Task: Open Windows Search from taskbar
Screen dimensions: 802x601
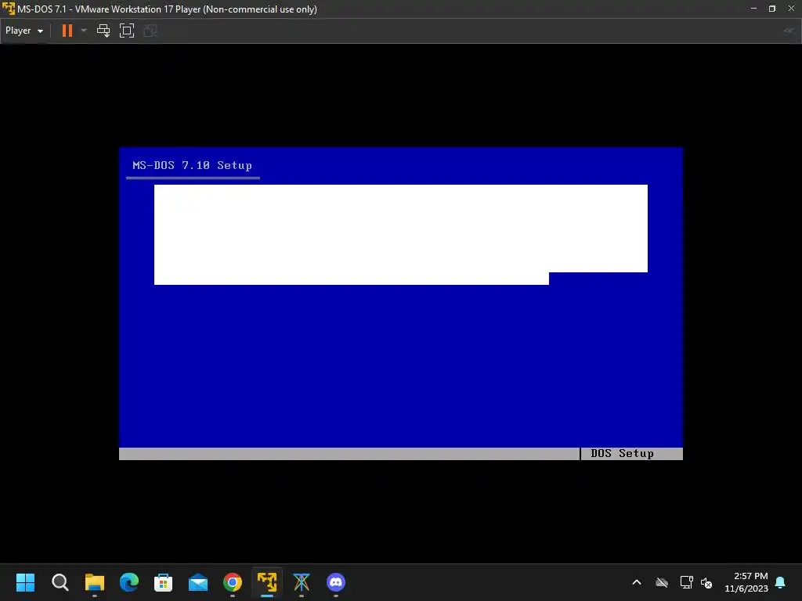Action: click(60, 582)
